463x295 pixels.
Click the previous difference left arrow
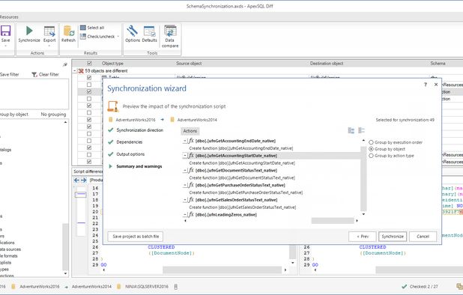coord(76,180)
